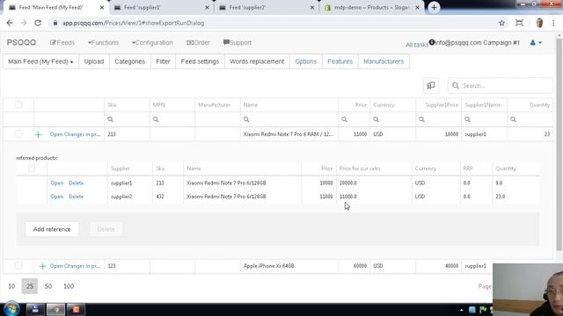Click the MPN column filter magnifier
This screenshot has width=563, height=316.
pos(156,119)
